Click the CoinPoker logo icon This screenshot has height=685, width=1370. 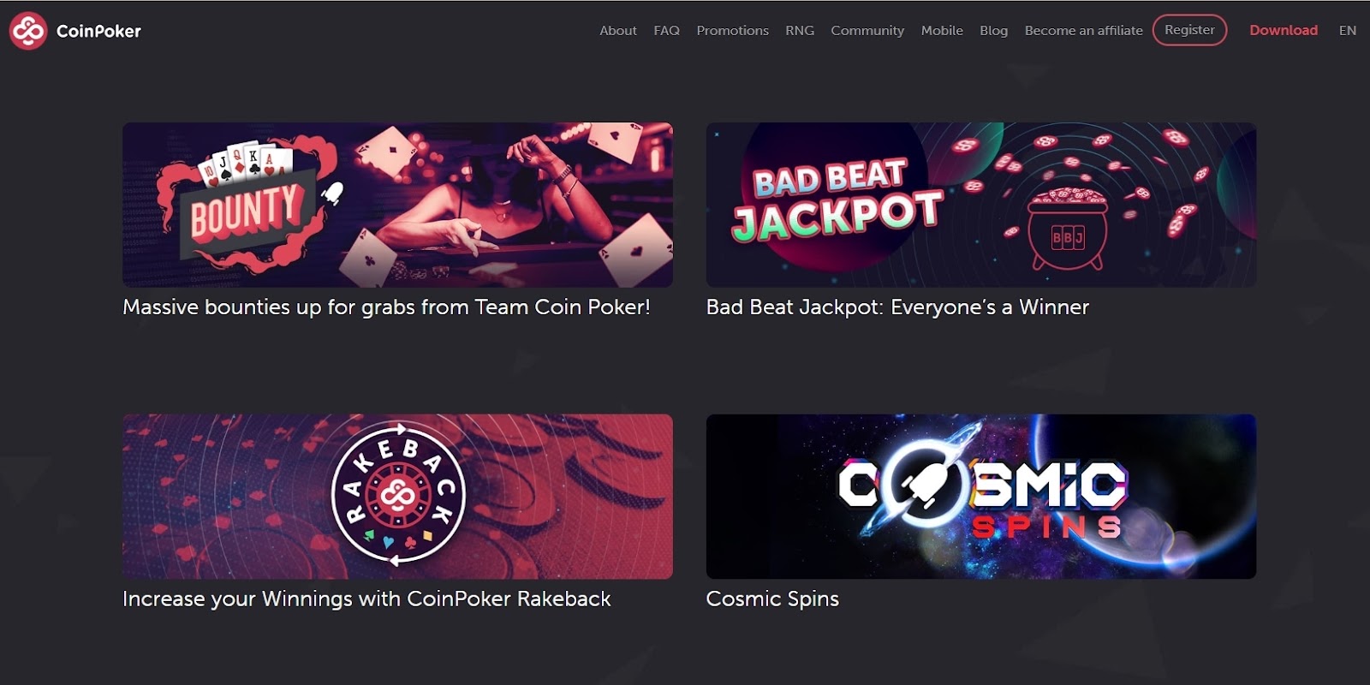point(28,31)
